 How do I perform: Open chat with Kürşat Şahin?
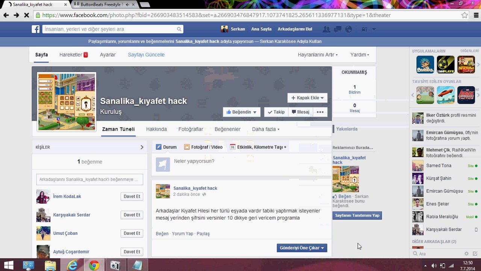pos(445,178)
